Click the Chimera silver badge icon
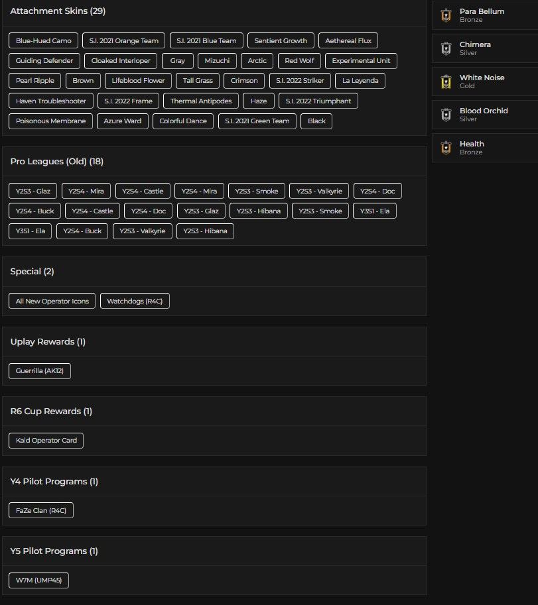The image size is (538, 605). pos(446,48)
